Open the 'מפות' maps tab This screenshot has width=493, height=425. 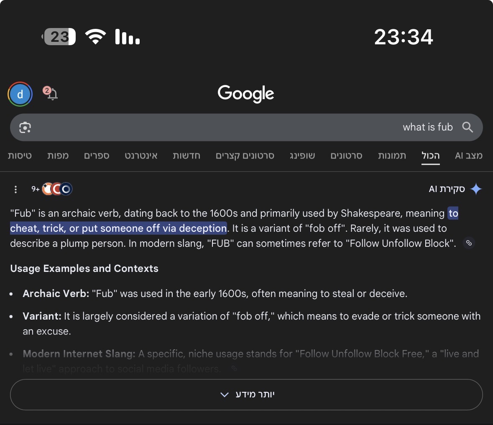tap(58, 156)
